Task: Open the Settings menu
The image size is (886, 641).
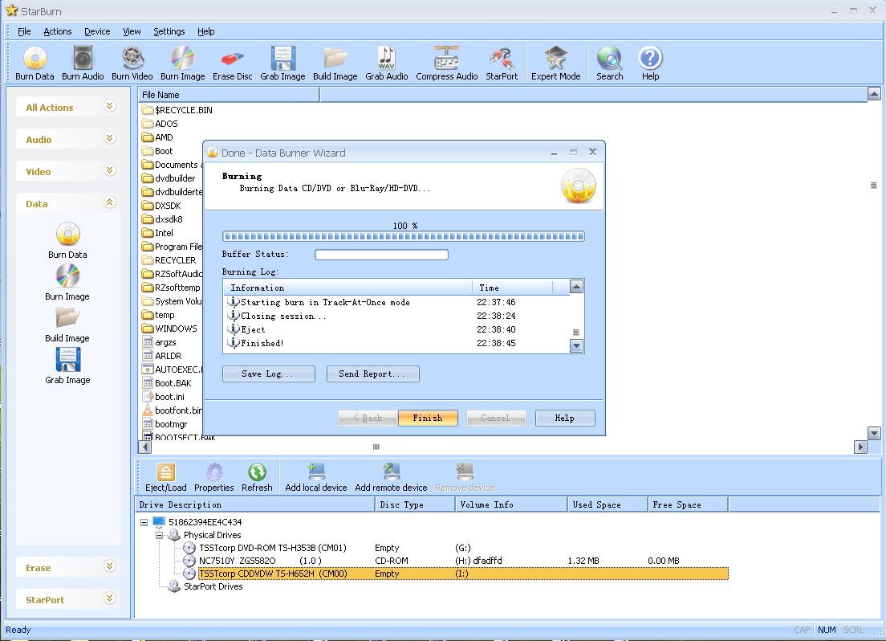Action: (169, 31)
